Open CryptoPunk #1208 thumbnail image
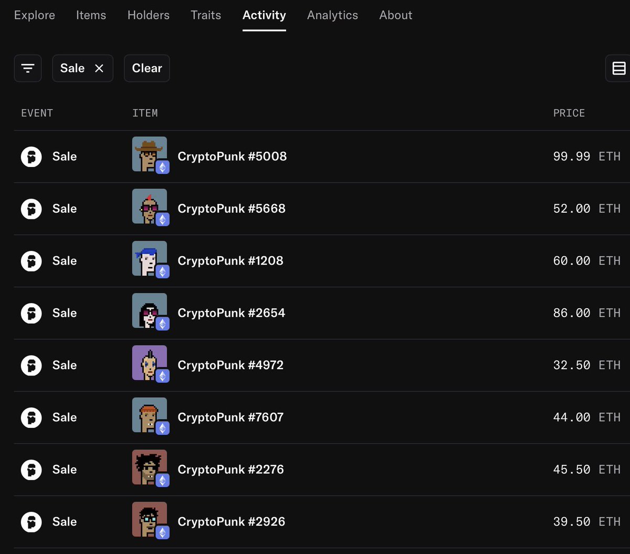 (150, 258)
